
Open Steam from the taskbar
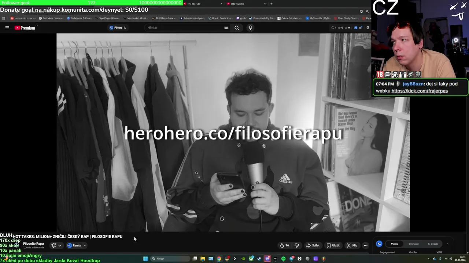[x=259, y=259]
